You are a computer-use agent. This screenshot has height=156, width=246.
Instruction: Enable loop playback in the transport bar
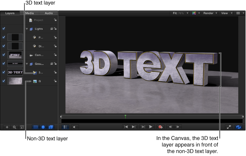coord(238,127)
